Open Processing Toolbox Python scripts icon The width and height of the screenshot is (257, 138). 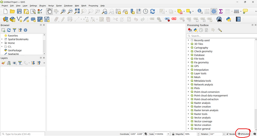tap(195, 30)
